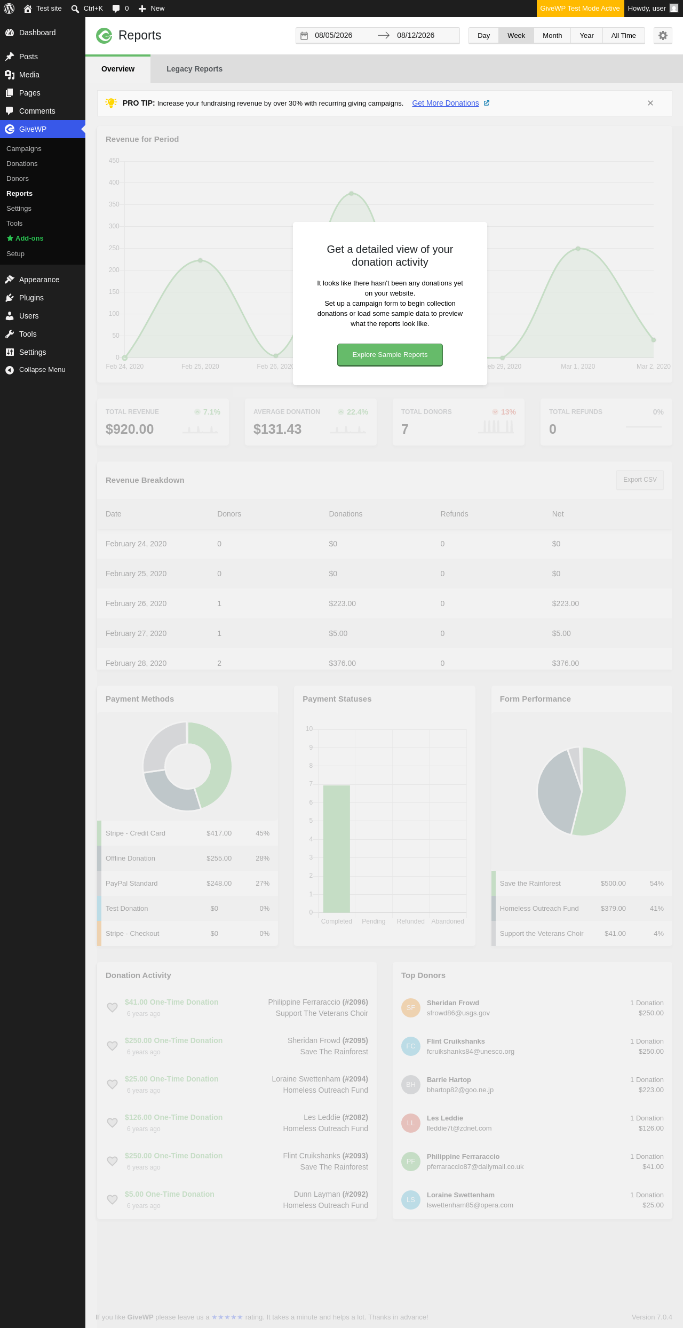Open Appearance menu via brush icon
This screenshot has width=683, height=1328.
click(10, 280)
